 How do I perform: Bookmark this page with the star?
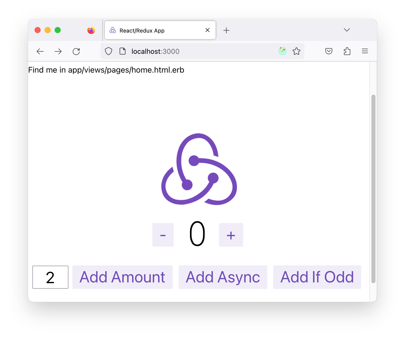pyautogui.click(x=296, y=51)
